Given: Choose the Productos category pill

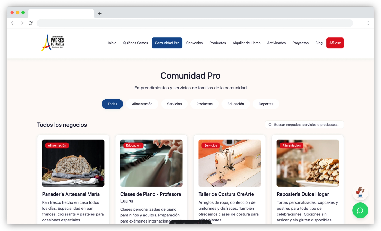Looking at the screenshot, I should tap(205, 104).
